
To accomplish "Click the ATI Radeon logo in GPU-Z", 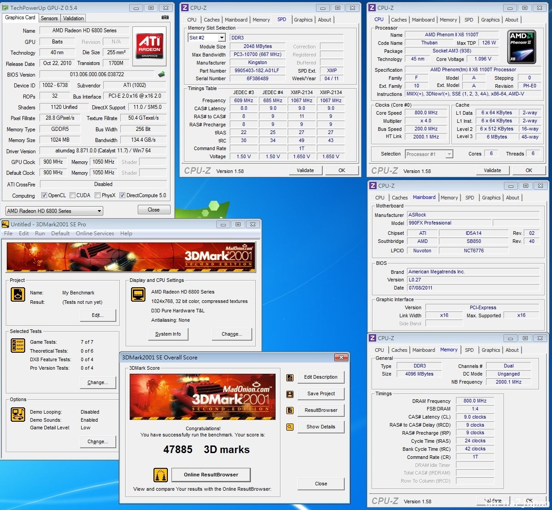I will click(x=149, y=46).
